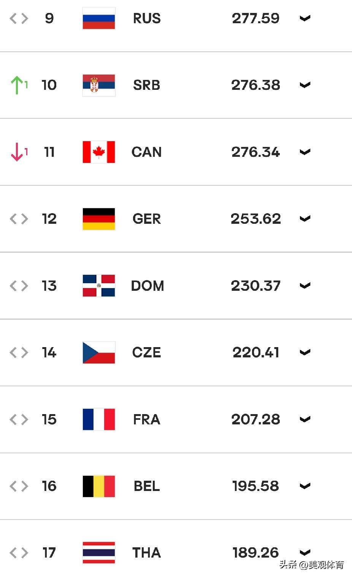Select the CZE team name
The height and width of the screenshot is (577, 352).
147,352
